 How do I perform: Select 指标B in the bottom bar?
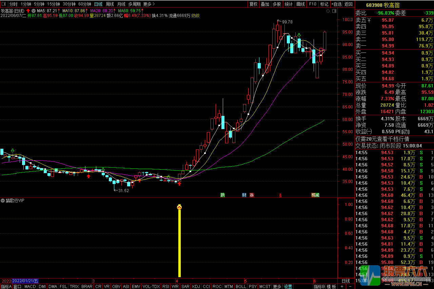point(319,287)
